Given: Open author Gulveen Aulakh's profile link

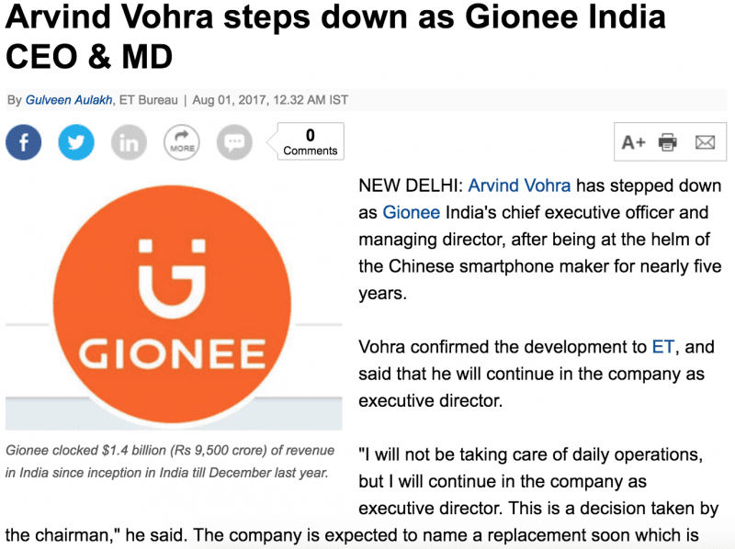Looking at the screenshot, I should point(69,100).
